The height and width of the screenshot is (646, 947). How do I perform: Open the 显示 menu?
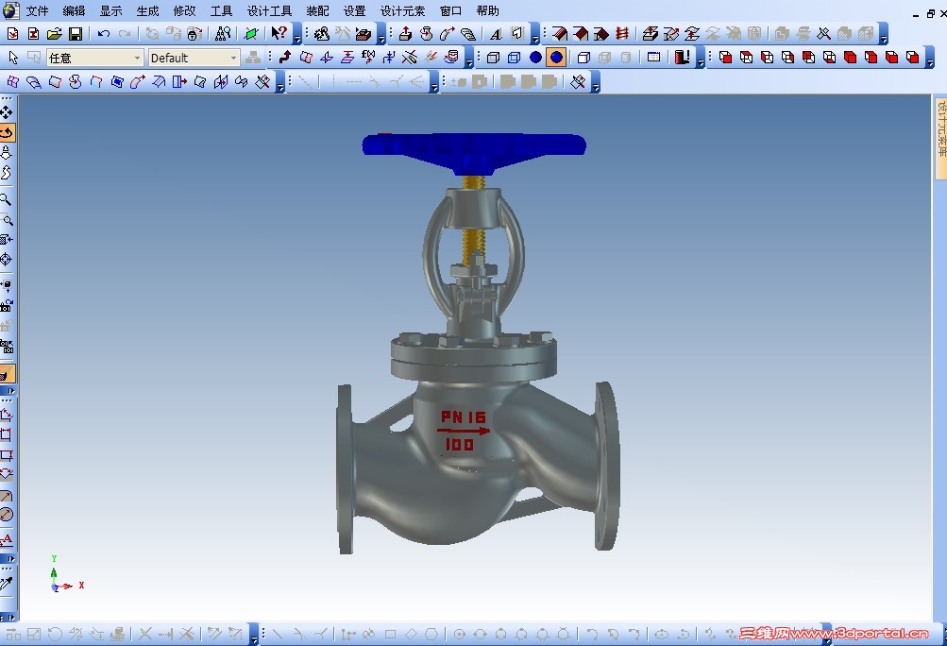click(110, 11)
